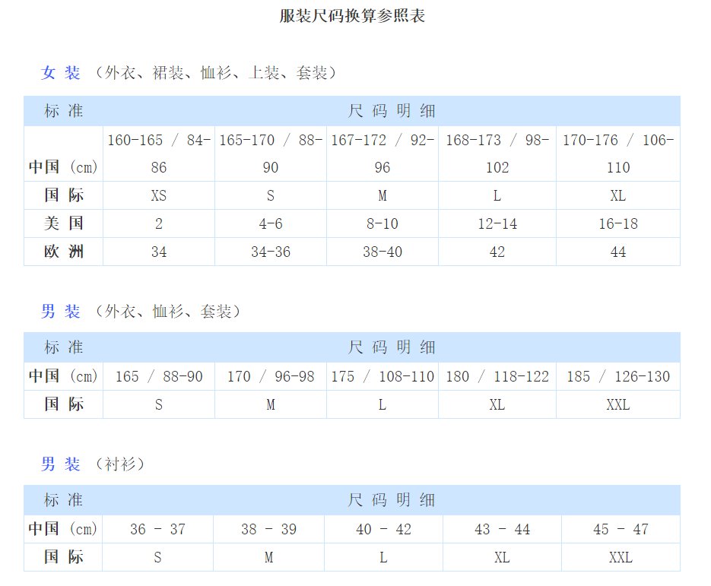This screenshot has width=711, height=586.
Task: Select the 2 cell under 美国 sizes
Action: (x=158, y=223)
